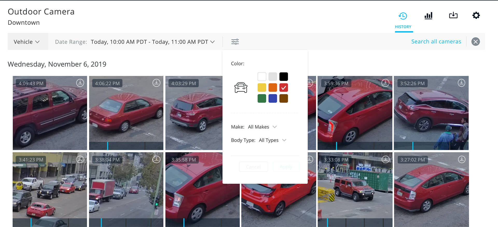Open the History tab icon
Screen dimensions: 498x227
click(x=403, y=16)
